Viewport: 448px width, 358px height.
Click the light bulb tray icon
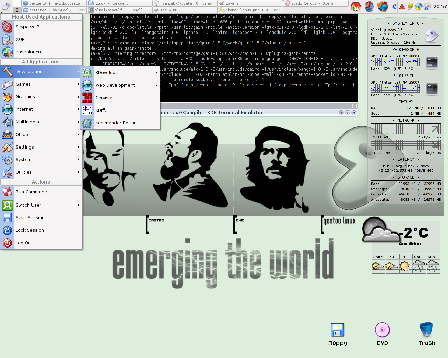[x=411, y=6]
